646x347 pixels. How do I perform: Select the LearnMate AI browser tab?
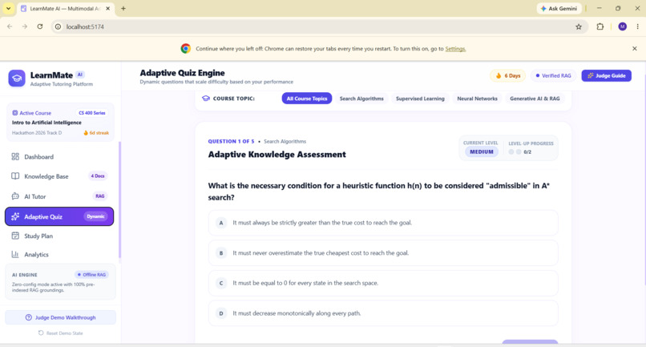click(x=66, y=8)
